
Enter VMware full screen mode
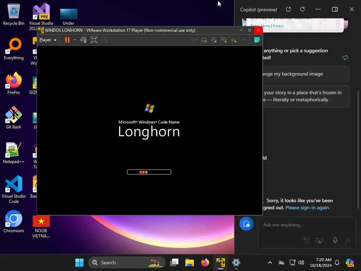94,40
